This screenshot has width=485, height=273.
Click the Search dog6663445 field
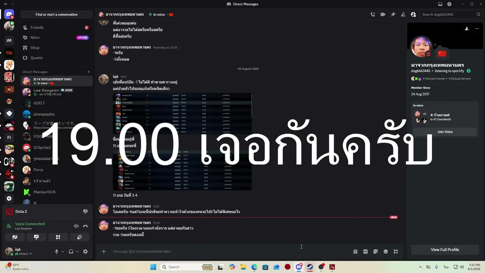tap(451, 14)
